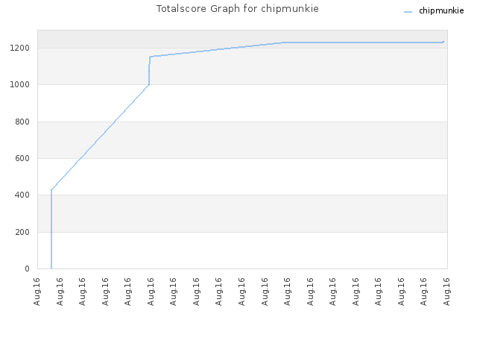
Task: Click the y-axis label 800
Action: (22, 122)
